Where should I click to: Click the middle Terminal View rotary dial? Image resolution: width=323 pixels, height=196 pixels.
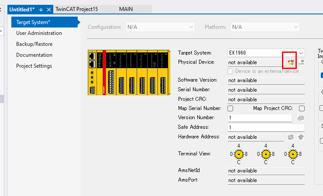coord(266,154)
